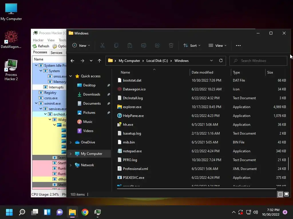Select Desktop in Quick access
This screenshot has width=293, height=219.
point(90,85)
